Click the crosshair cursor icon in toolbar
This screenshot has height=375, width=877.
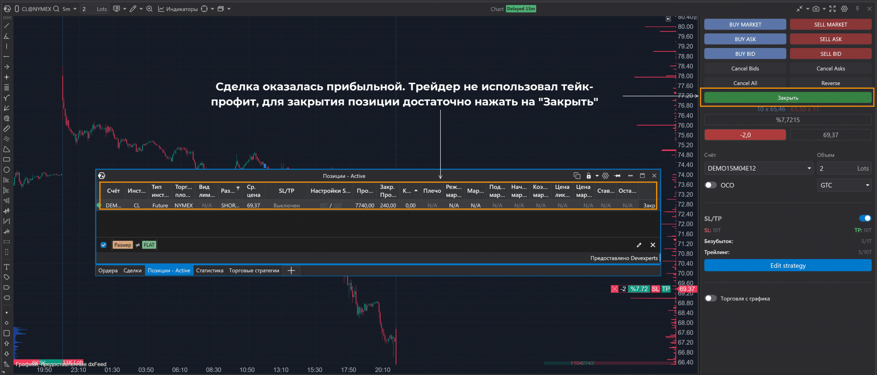coord(205,9)
